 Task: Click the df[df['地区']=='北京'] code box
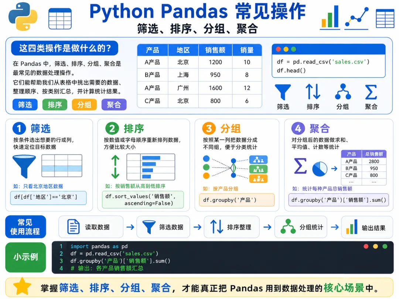click(x=48, y=198)
